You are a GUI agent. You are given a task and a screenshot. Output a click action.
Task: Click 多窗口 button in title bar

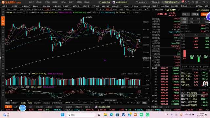[x=155, y=2]
